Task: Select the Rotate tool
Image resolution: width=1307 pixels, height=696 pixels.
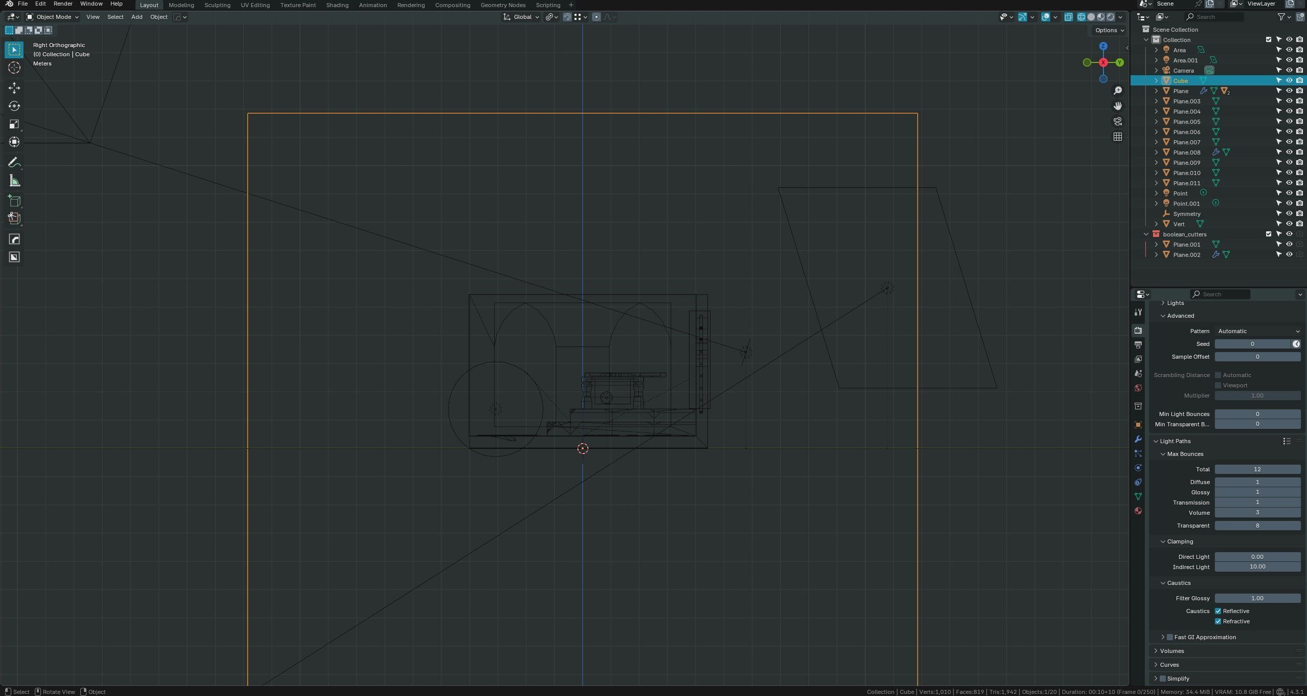Action: click(14, 106)
